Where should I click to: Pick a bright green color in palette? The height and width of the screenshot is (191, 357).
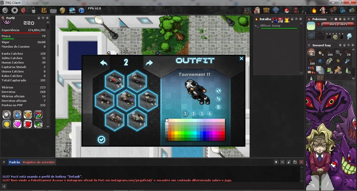[x=186, y=133]
